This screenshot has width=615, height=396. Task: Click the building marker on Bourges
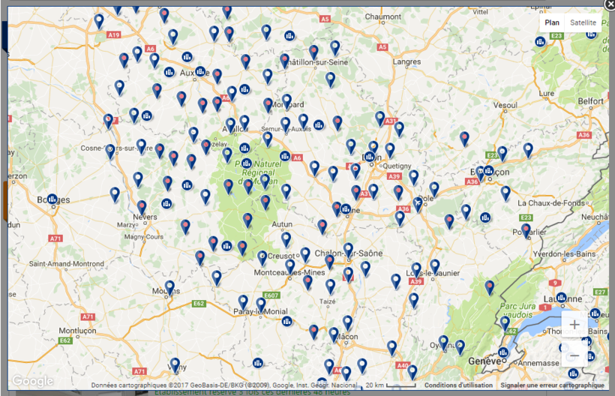[52, 199]
